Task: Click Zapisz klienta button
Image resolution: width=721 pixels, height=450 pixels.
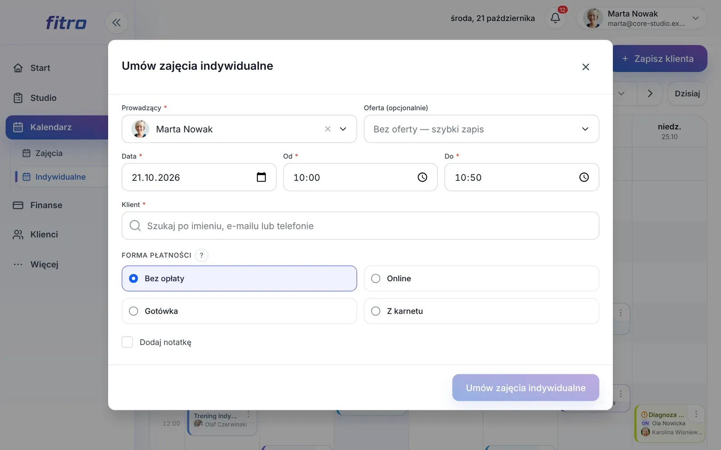Action: 660,58
